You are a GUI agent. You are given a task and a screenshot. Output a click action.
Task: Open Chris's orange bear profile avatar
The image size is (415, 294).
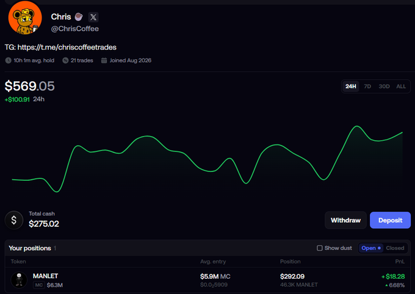tap(25, 18)
